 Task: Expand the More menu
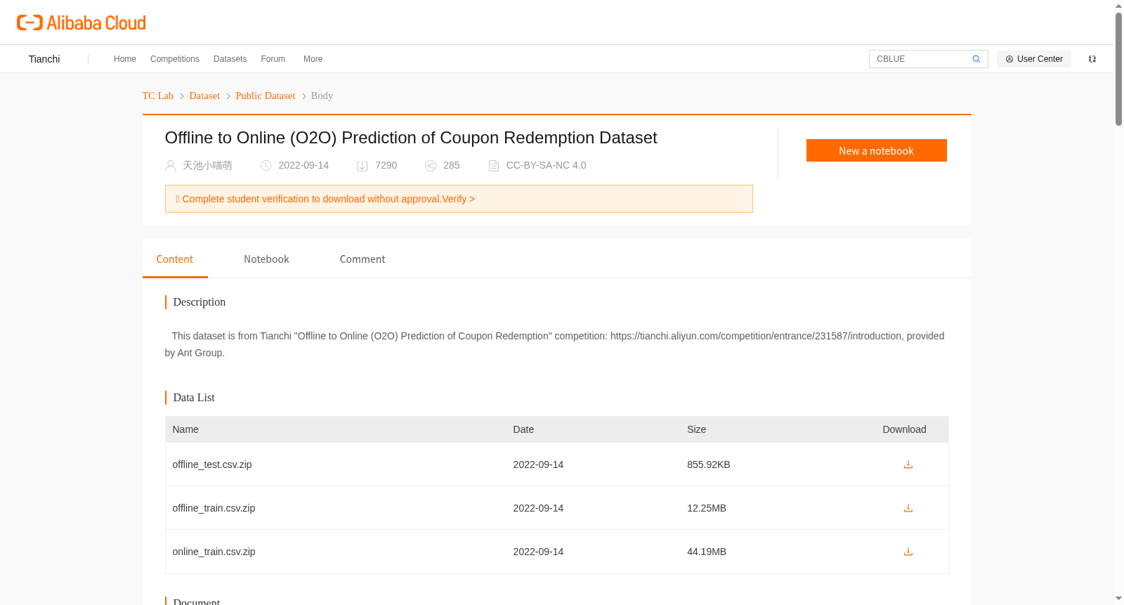[313, 59]
